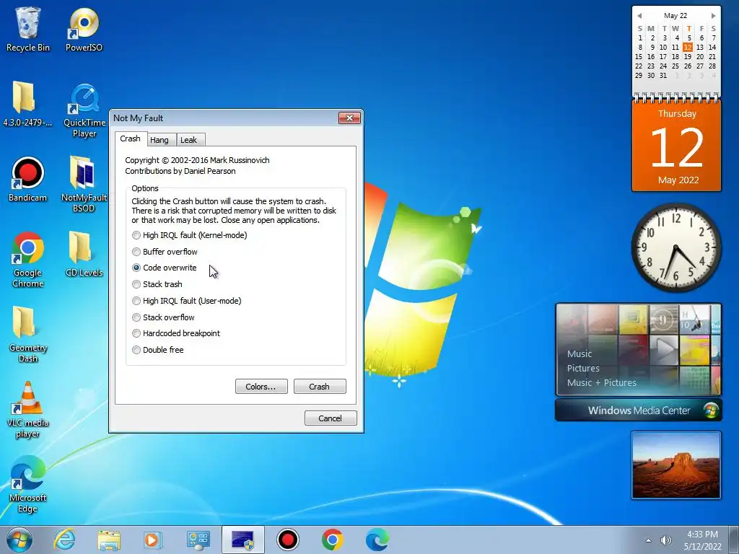The height and width of the screenshot is (554, 739).
Task: Switch to the Crash tab
Action: pos(130,138)
